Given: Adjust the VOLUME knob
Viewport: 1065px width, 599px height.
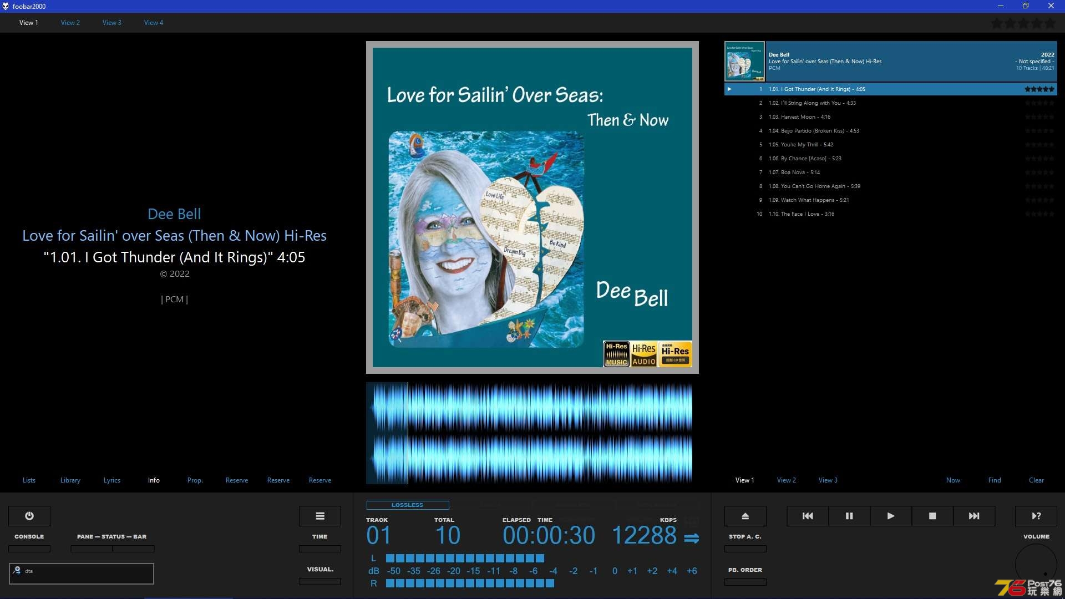Looking at the screenshot, I should pos(1036,565).
